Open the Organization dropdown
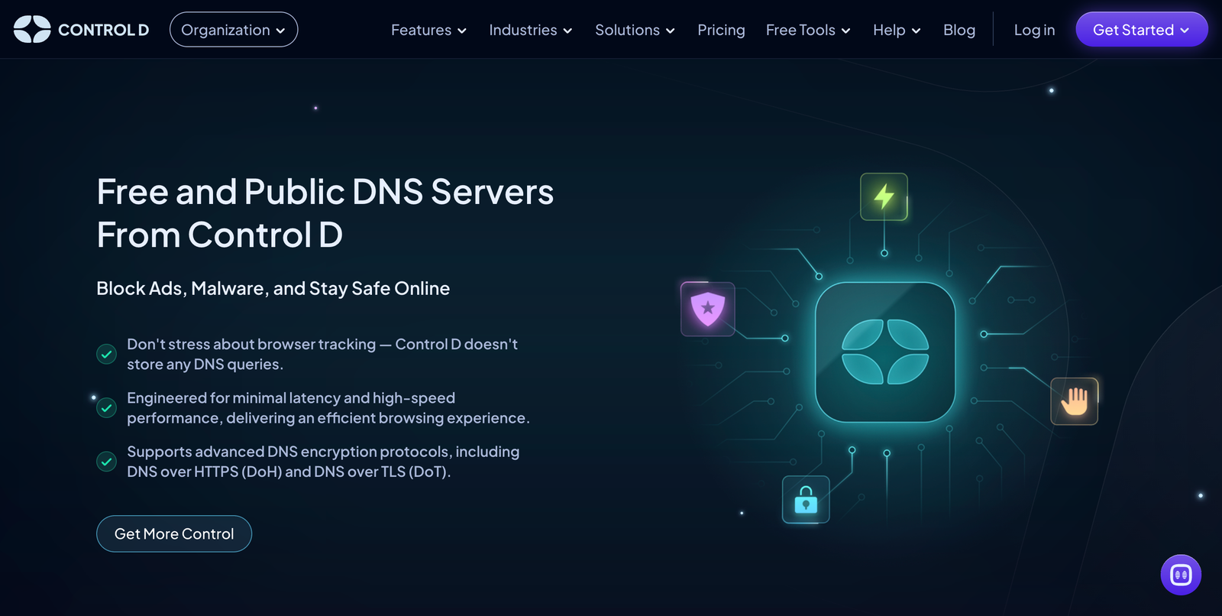Image resolution: width=1222 pixels, height=616 pixels. [x=234, y=30]
